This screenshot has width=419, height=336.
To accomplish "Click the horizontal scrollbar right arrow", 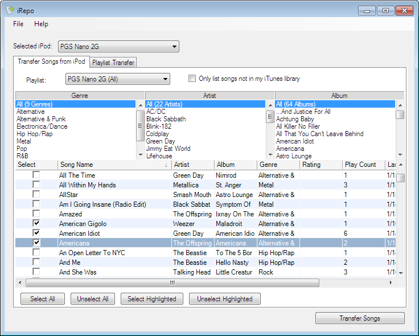I will [x=391, y=282].
